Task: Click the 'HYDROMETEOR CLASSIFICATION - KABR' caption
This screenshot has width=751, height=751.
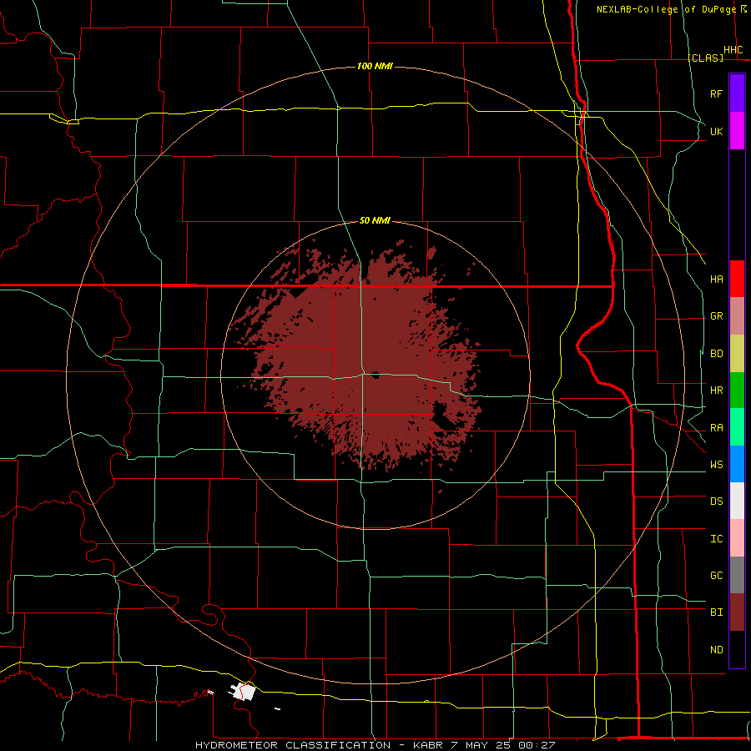Action: coord(319,745)
